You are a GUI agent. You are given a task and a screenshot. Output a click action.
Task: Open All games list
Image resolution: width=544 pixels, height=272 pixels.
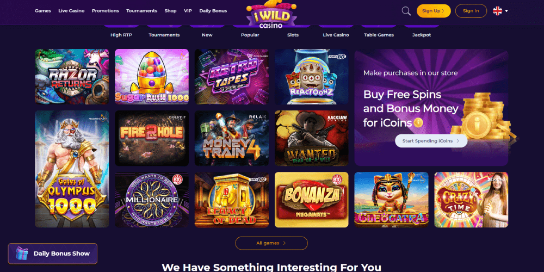pos(271,243)
